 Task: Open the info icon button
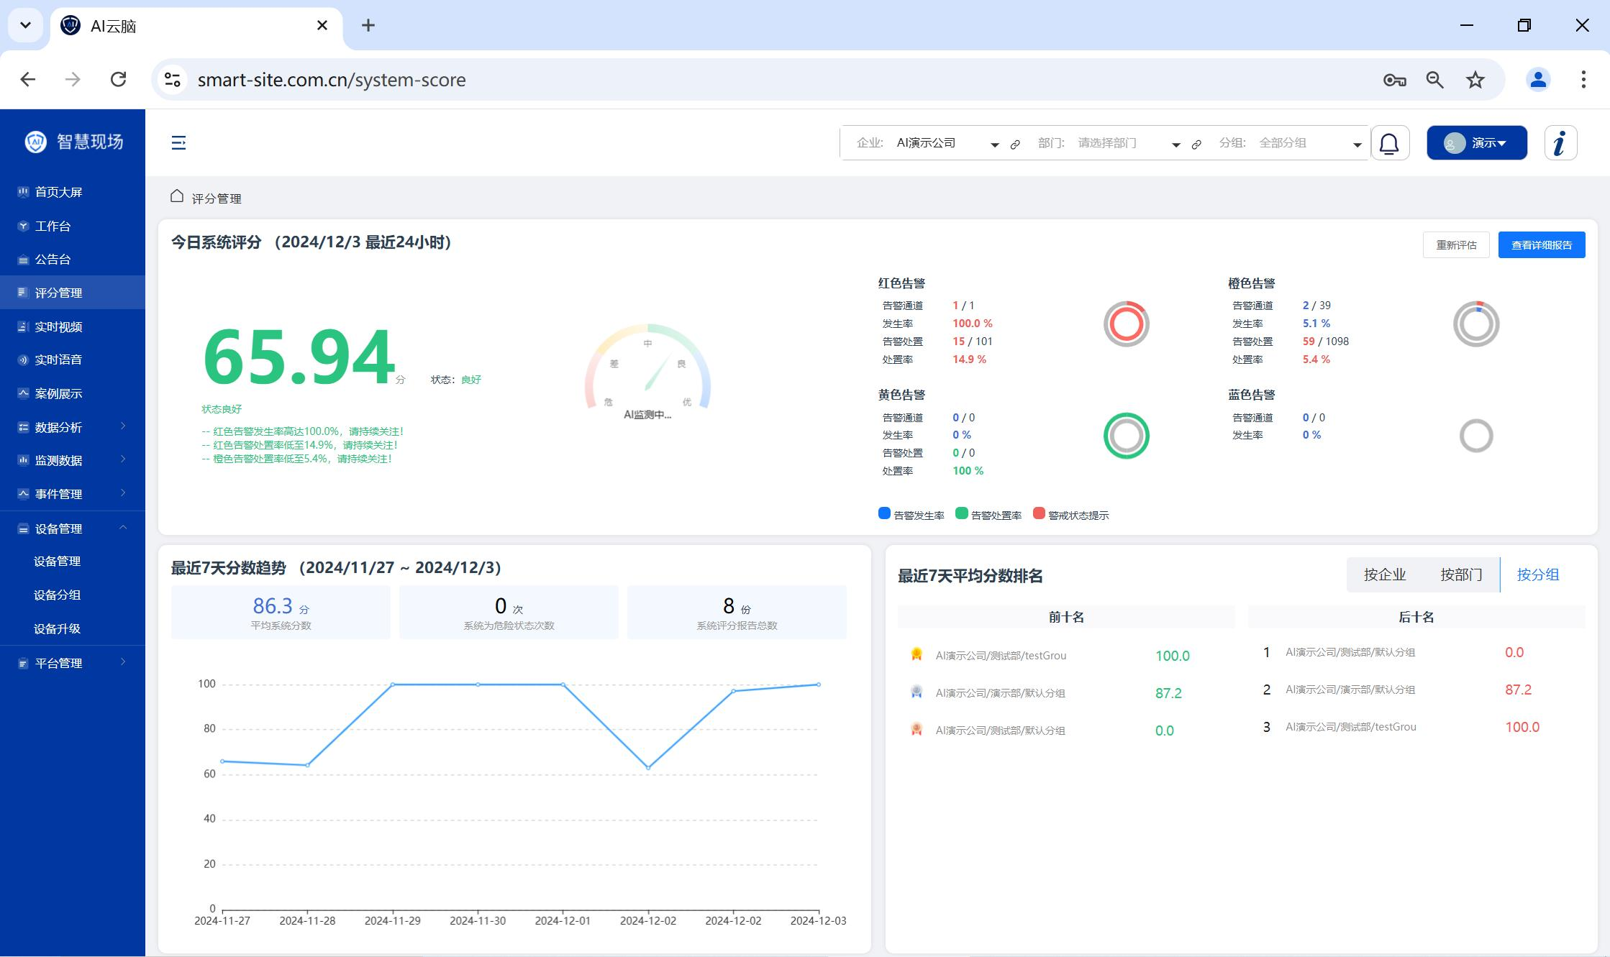click(1560, 143)
